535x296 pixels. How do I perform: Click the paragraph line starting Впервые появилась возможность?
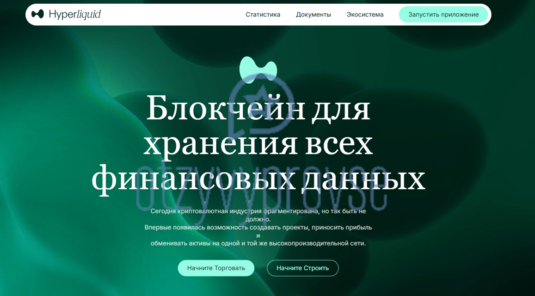pos(258,228)
